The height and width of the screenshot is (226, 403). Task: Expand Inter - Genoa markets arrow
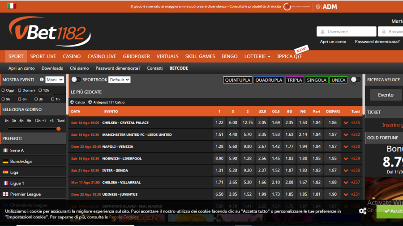click(346, 171)
